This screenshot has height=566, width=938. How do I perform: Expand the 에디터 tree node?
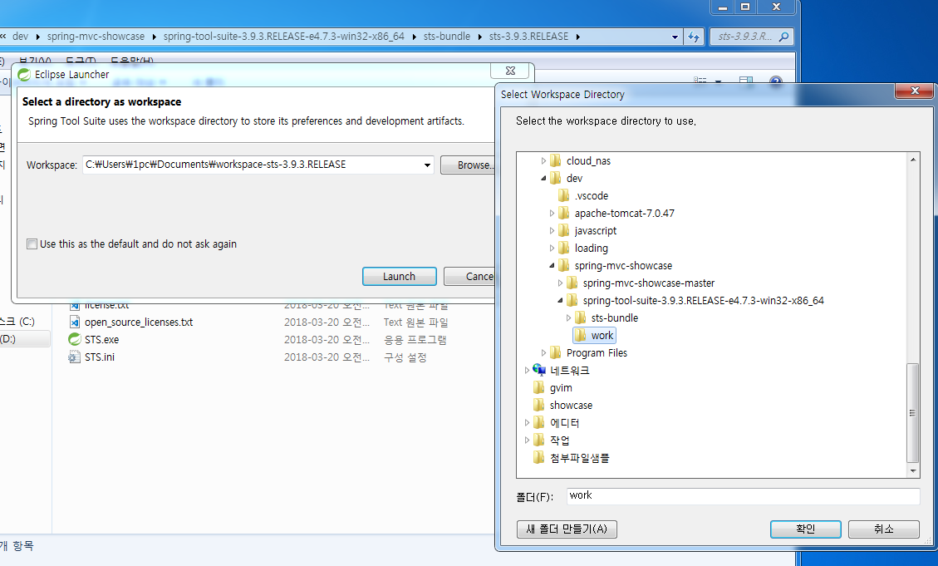click(527, 422)
